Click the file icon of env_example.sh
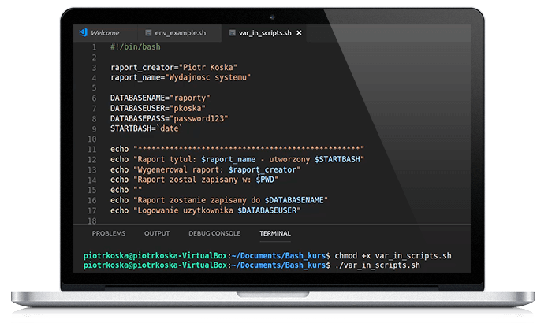Viewport: 548px width, 323px height. point(147,33)
